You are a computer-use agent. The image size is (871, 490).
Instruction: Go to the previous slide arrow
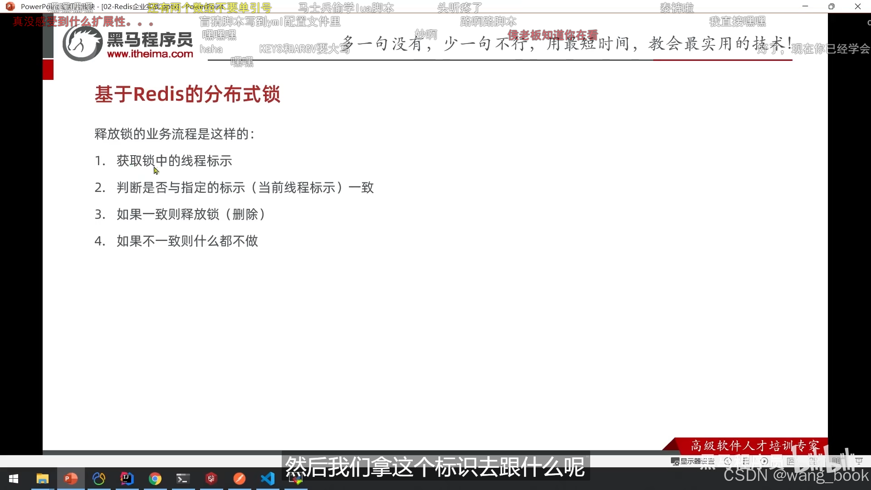pyautogui.click(x=728, y=461)
